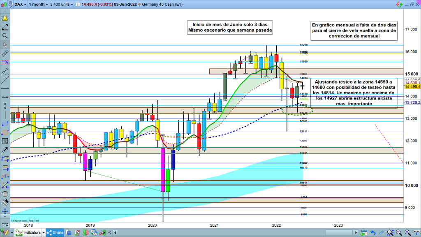Select the pencil drawing tool
This screenshot has height=237, width=421.
click(x=5, y=27)
